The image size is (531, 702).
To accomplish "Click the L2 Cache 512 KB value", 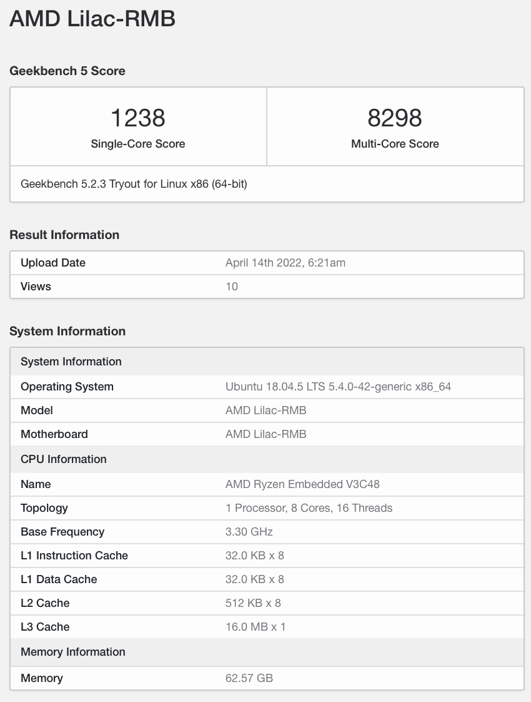I will 253,603.
